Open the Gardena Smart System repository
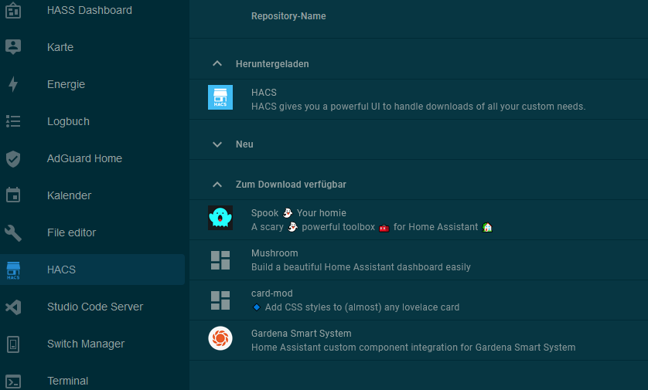648x390 pixels. coord(302,334)
